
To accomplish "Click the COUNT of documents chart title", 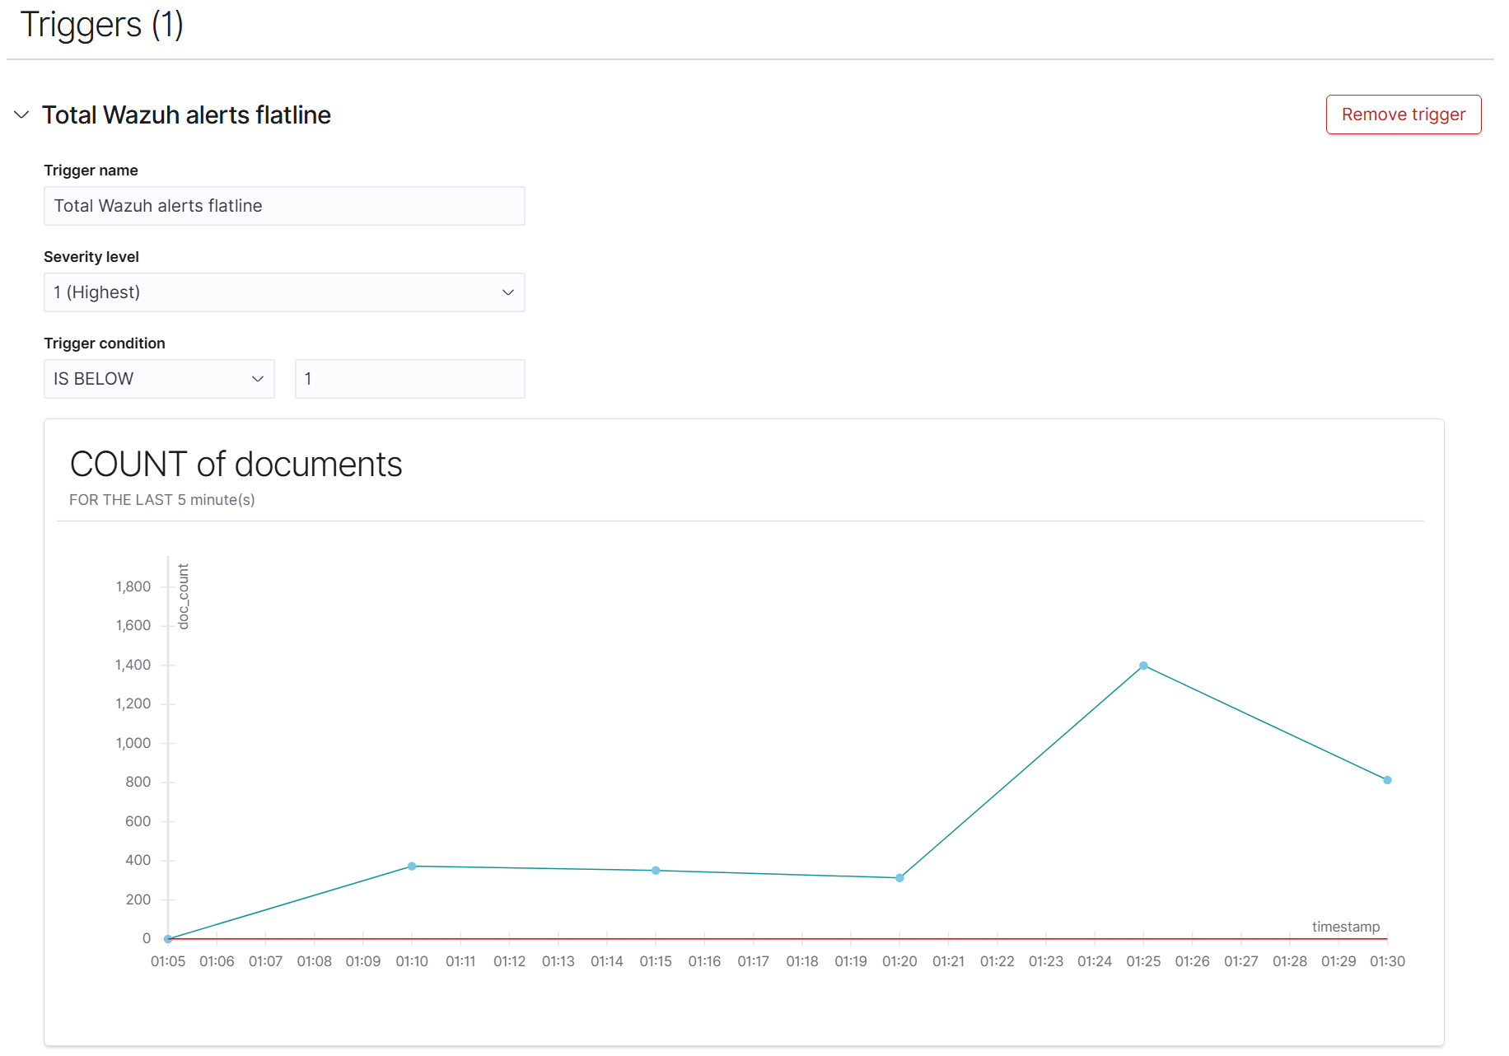I will [x=236, y=465].
